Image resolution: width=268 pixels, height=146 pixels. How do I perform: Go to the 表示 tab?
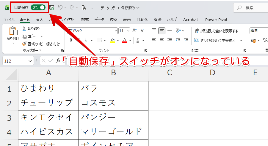click(127, 20)
